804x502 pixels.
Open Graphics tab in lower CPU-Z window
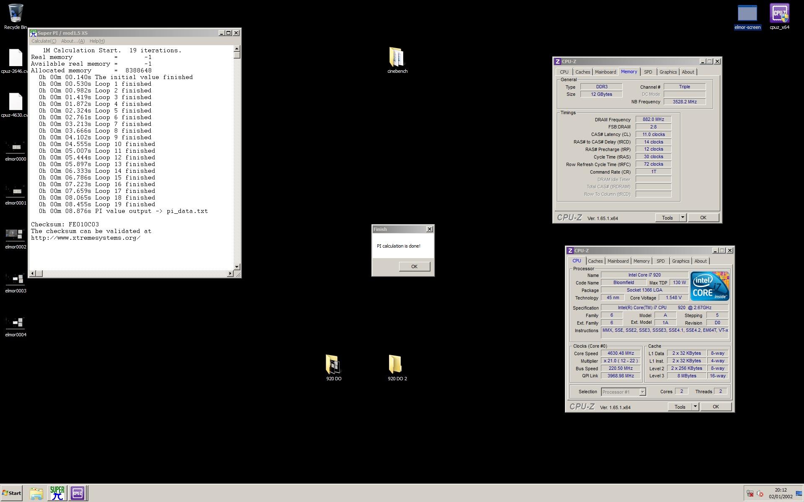tap(680, 261)
